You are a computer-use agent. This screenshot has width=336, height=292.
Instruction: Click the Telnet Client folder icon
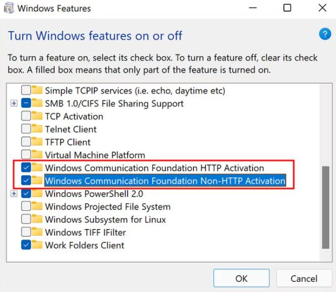pos(37,129)
